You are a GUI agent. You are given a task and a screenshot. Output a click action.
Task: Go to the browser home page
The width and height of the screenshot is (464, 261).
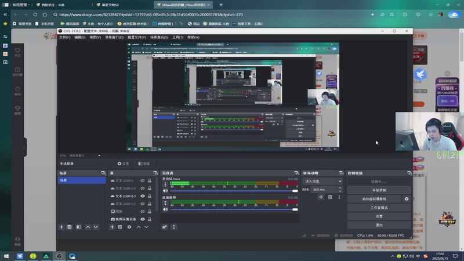point(45,14)
